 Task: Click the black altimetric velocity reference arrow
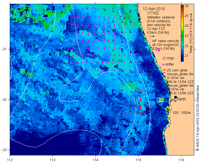pos(152,36)
